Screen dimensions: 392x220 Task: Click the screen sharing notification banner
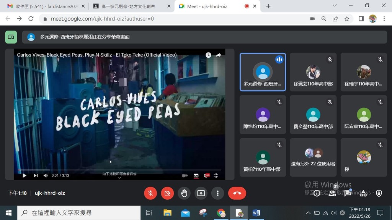pyautogui.click(x=204, y=37)
